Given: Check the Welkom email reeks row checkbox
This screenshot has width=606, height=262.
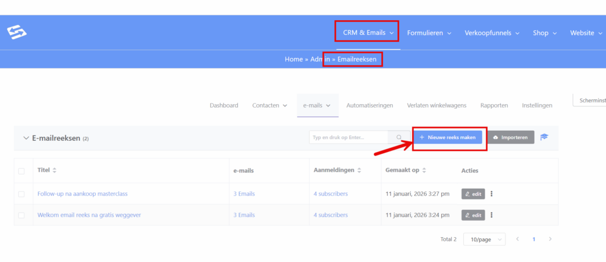Looking at the screenshot, I should coord(21,215).
